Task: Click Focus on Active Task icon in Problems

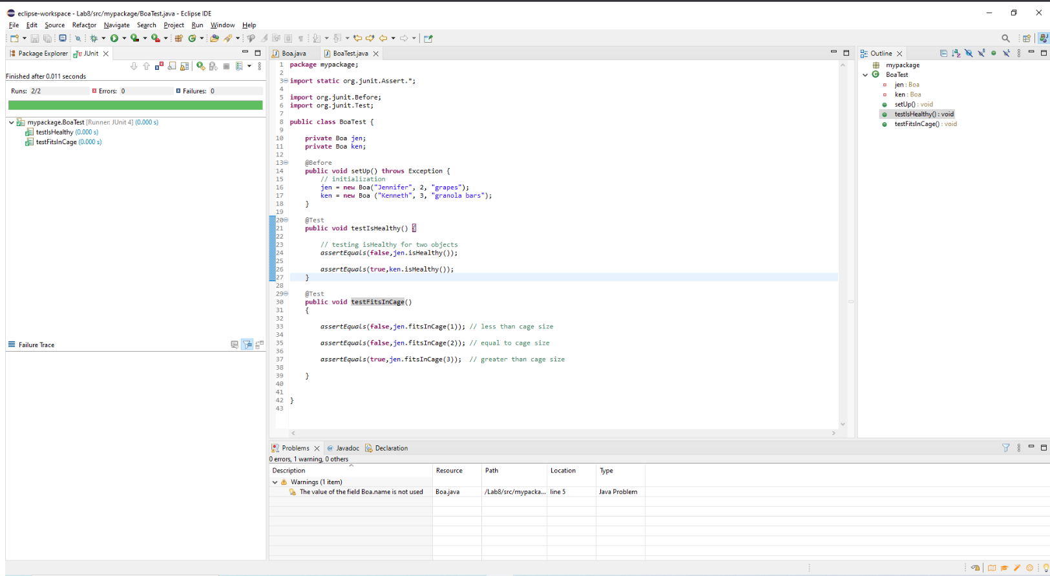Action: click(1006, 447)
